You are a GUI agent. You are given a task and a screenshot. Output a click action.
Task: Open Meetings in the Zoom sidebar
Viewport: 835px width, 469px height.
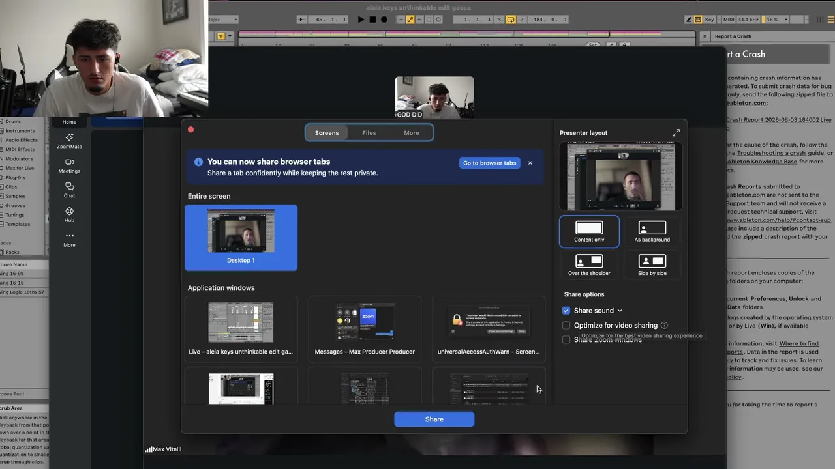[69, 165]
